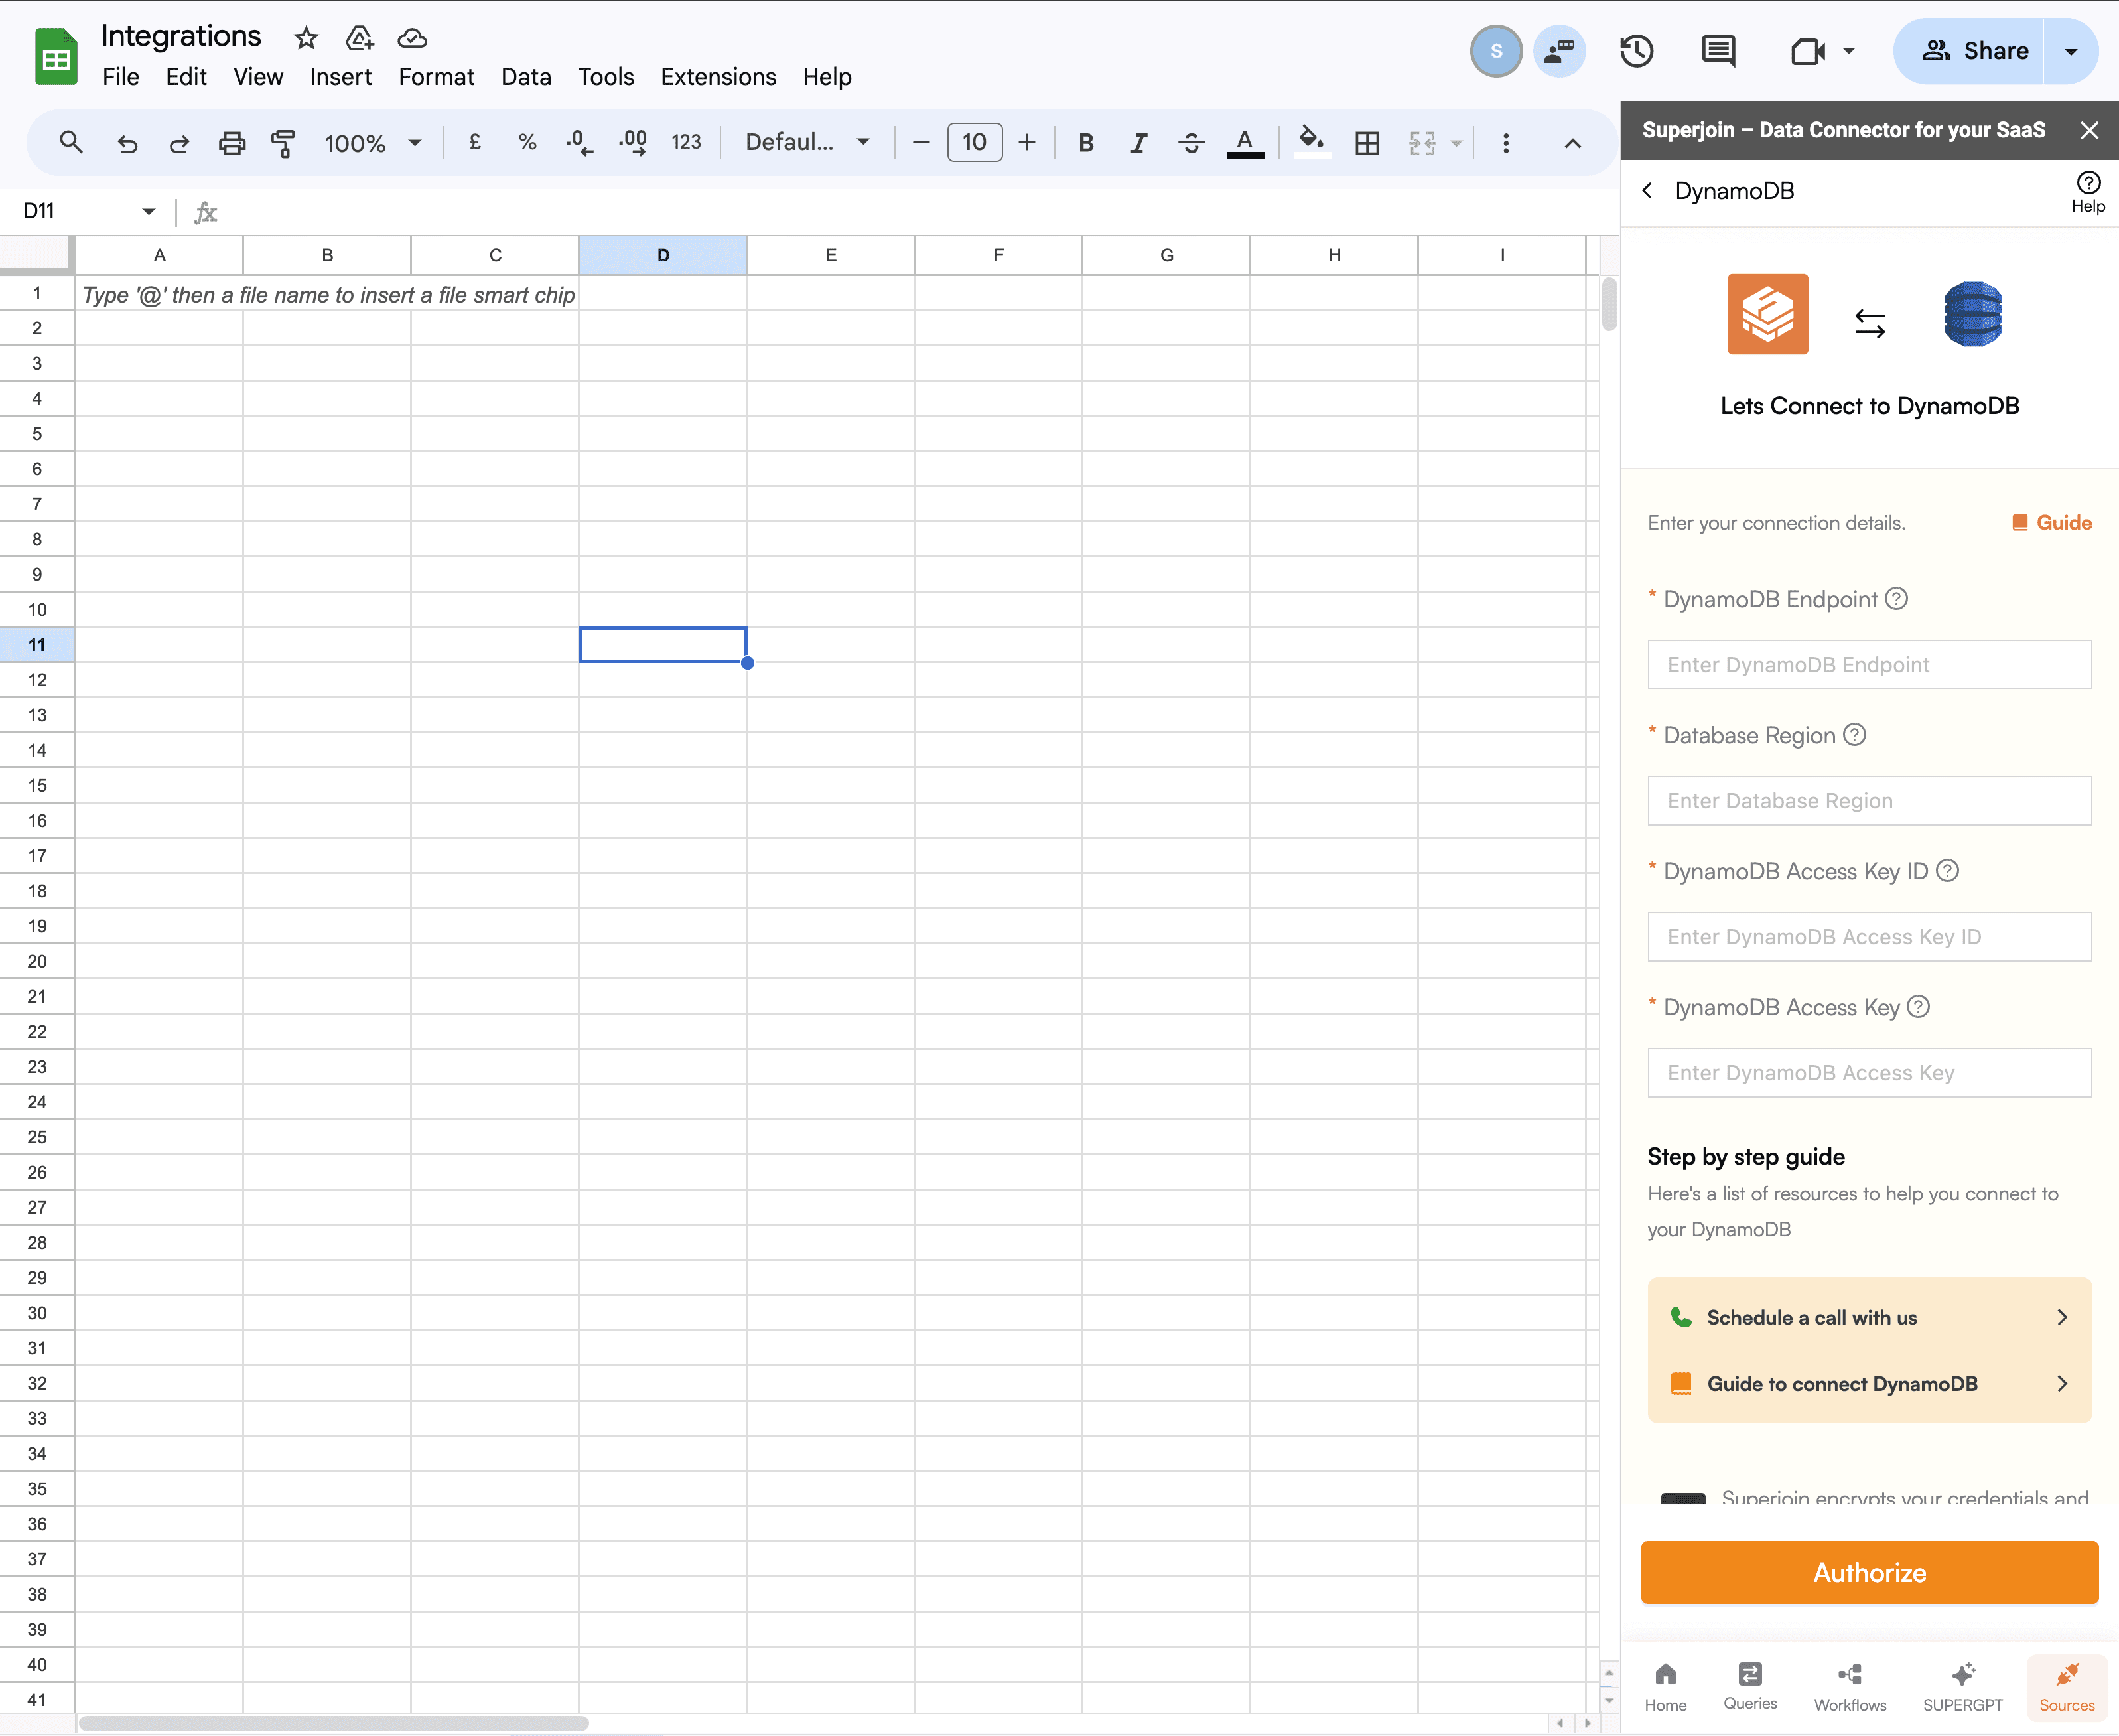Decrease decimal places
The height and width of the screenshot is (1736, 2119).
(580, 142)
